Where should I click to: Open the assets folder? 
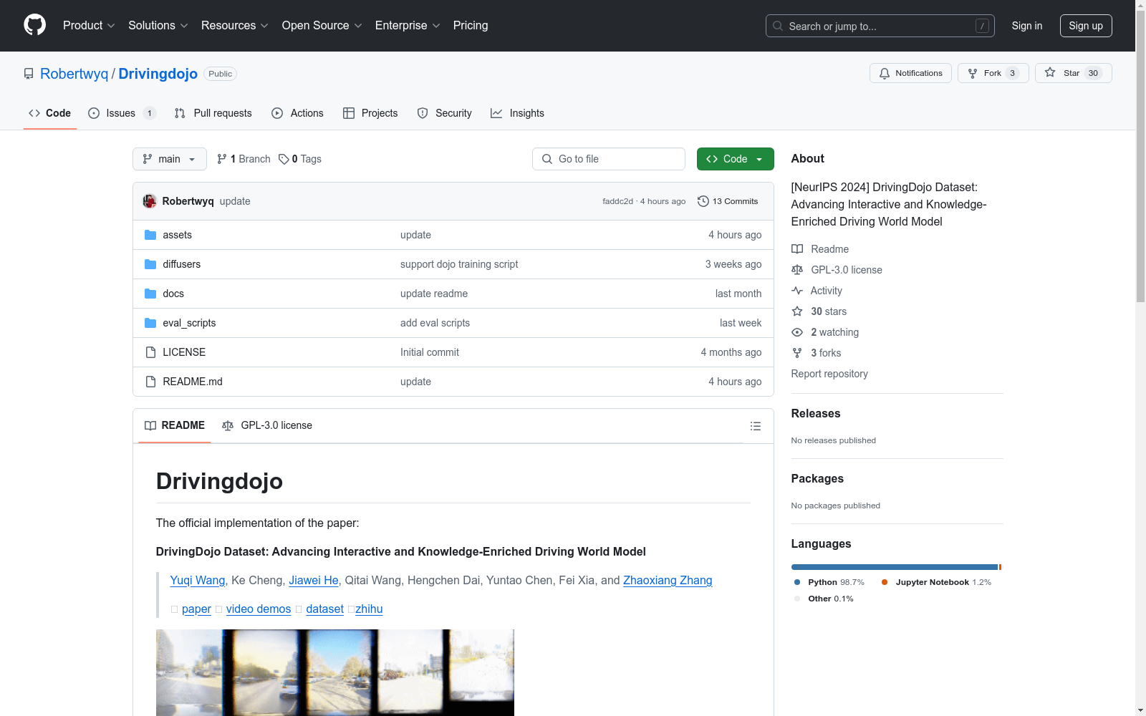pos(177,235)
